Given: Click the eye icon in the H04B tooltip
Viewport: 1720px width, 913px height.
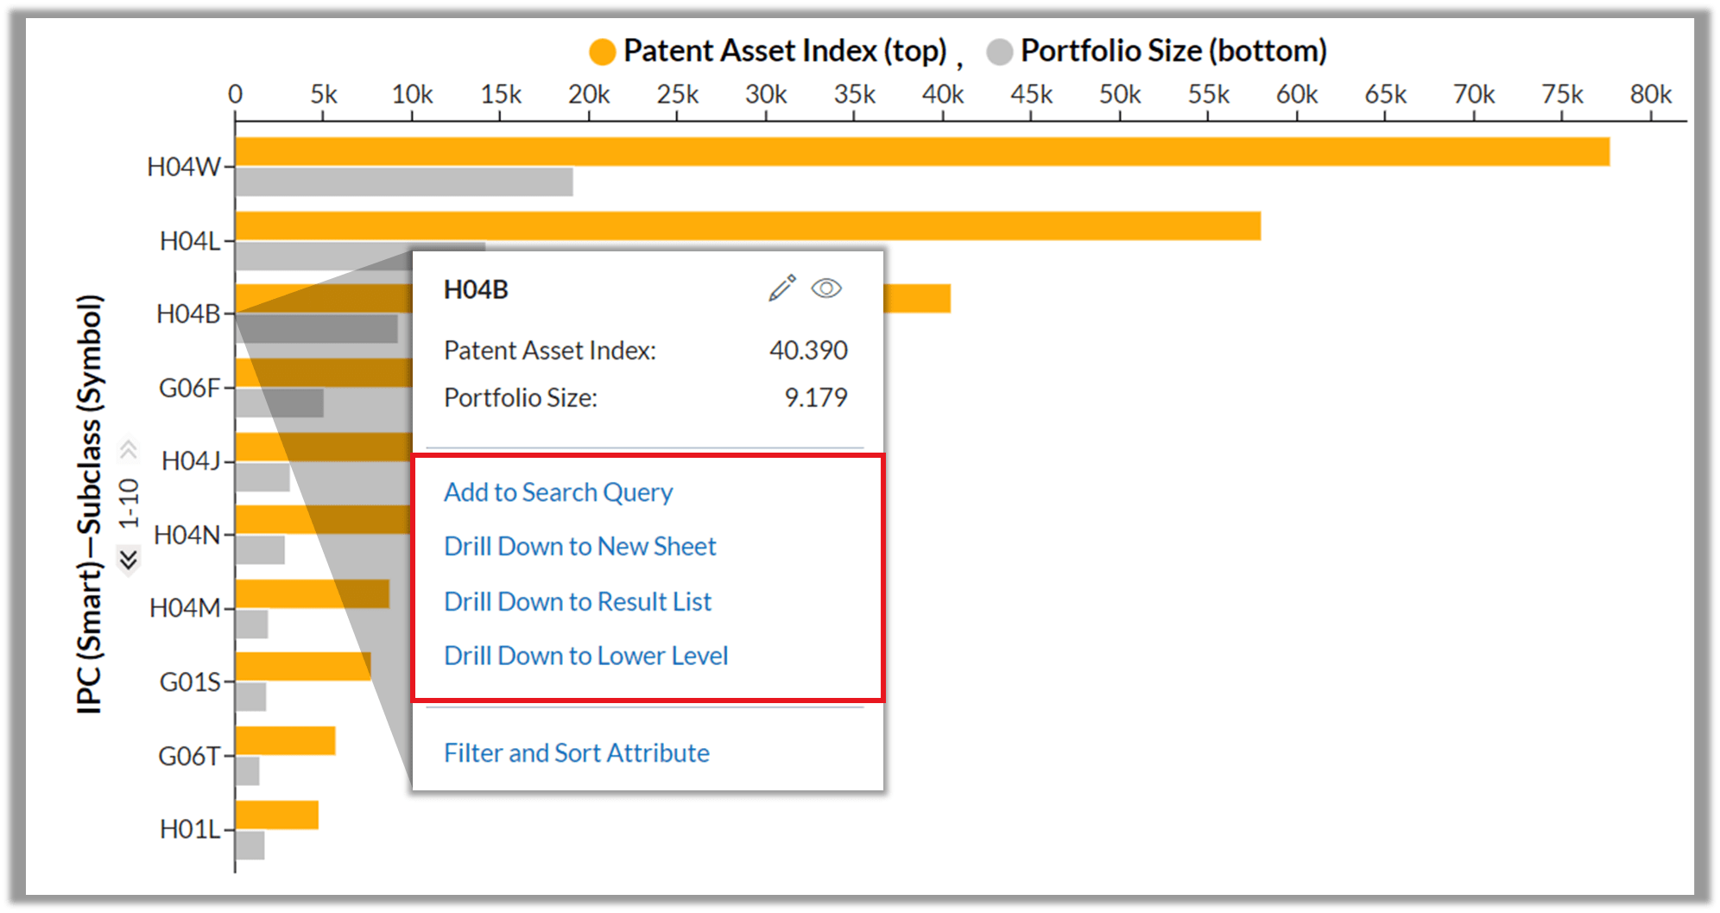Looking at the screenshot, I should [x=826, y=289].
